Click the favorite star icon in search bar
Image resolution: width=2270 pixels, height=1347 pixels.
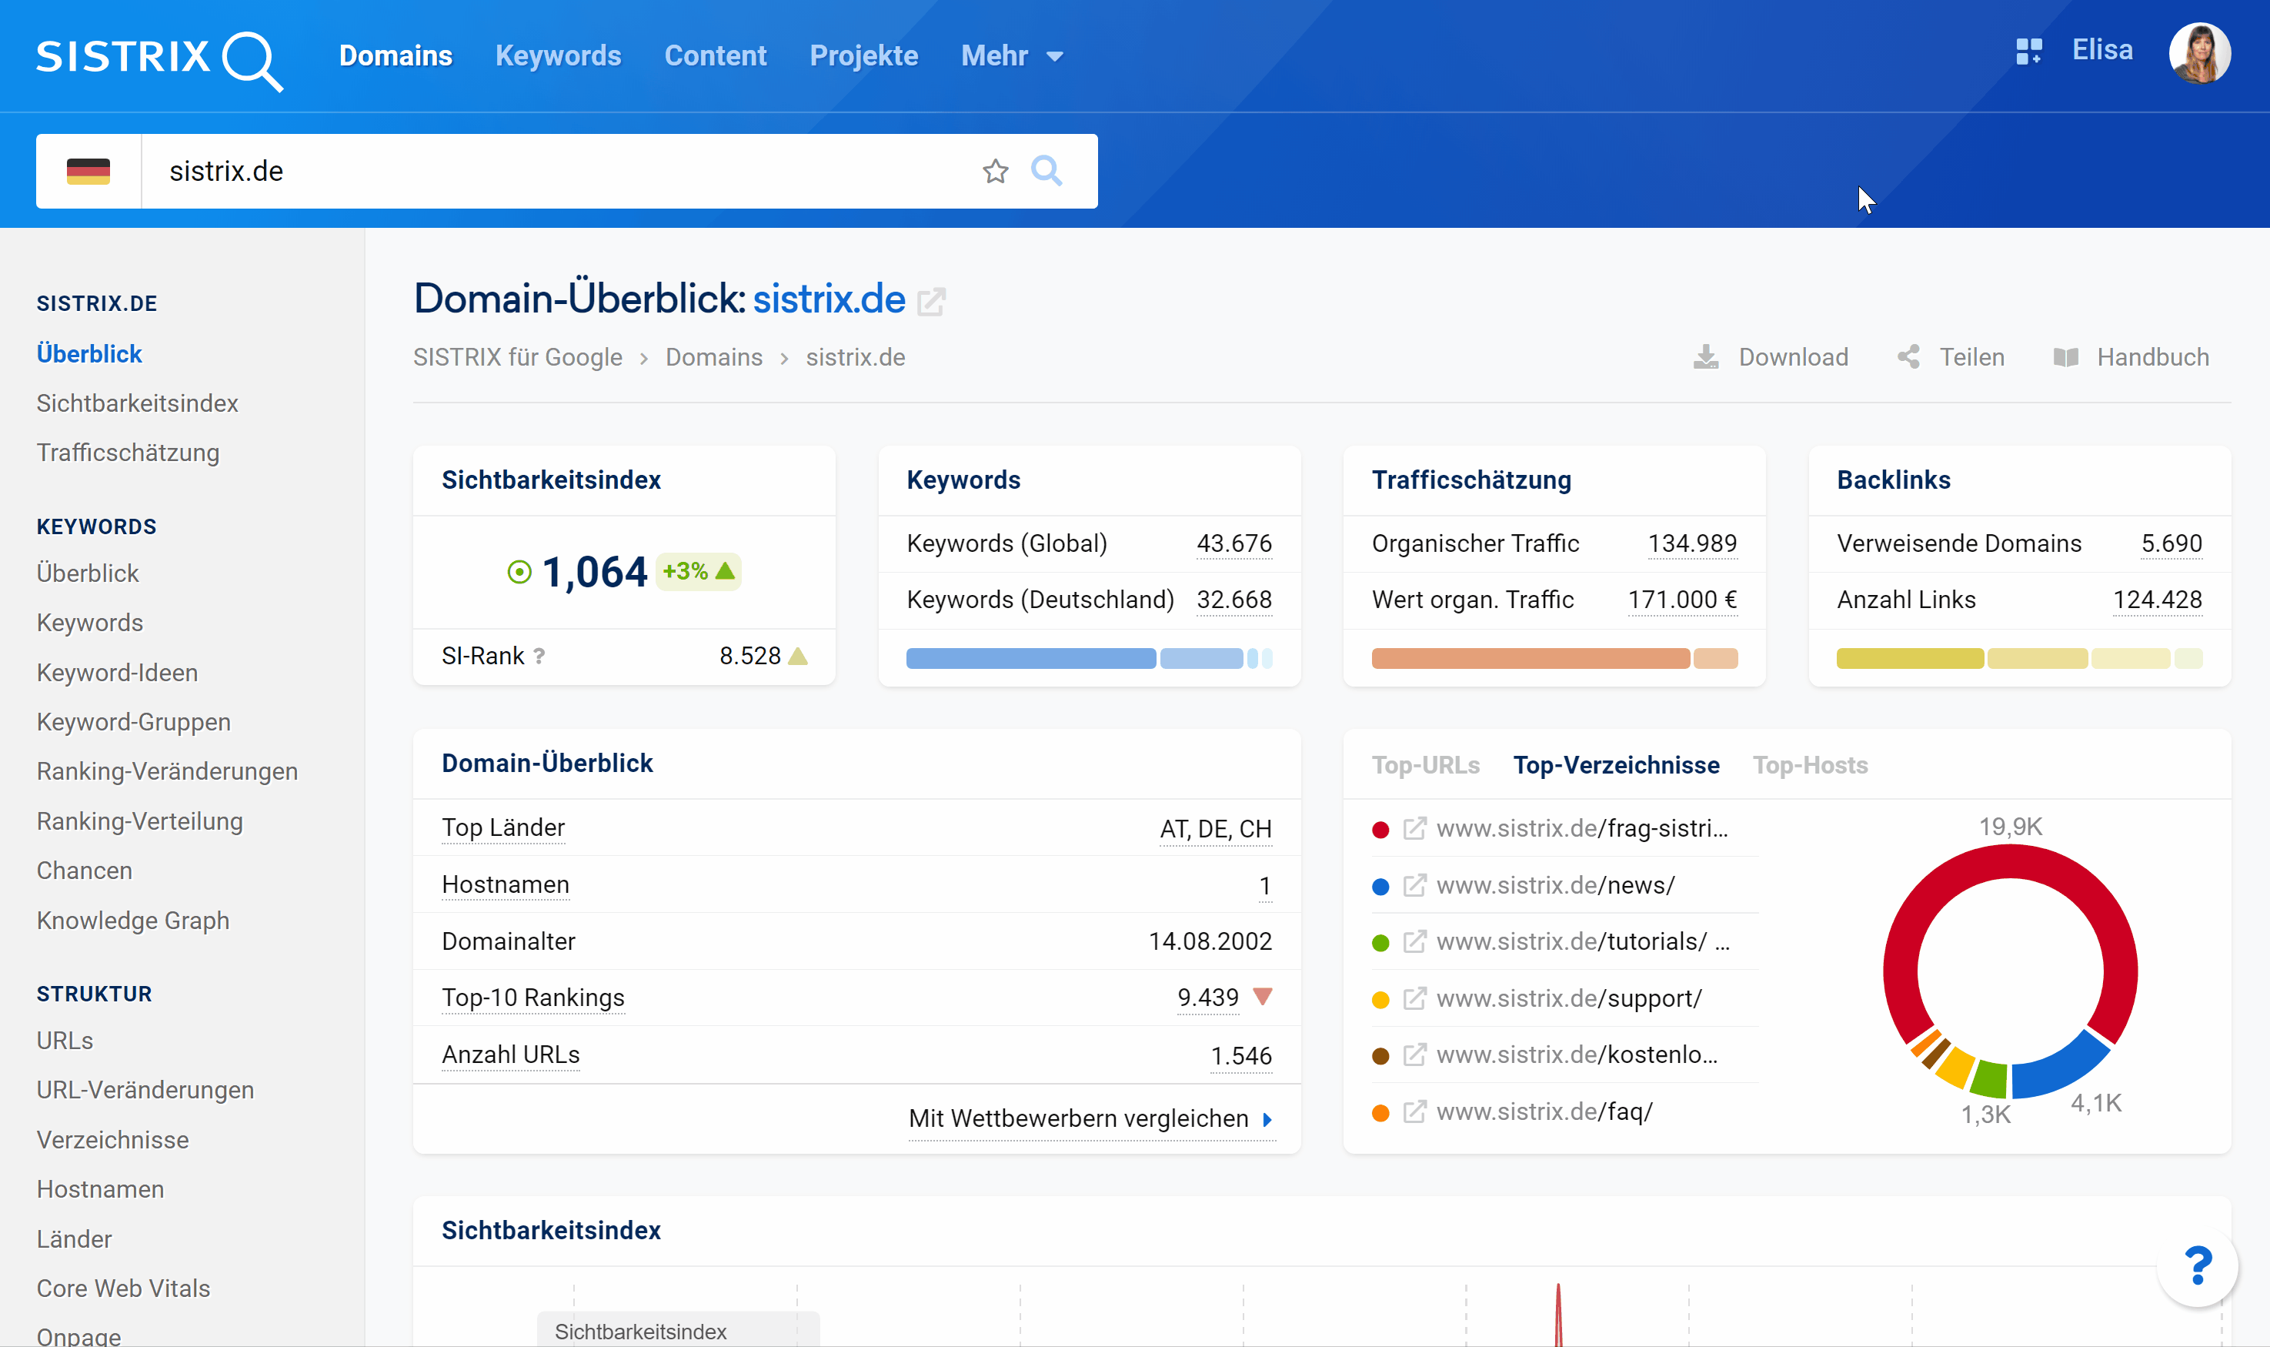tap(995, 171)
